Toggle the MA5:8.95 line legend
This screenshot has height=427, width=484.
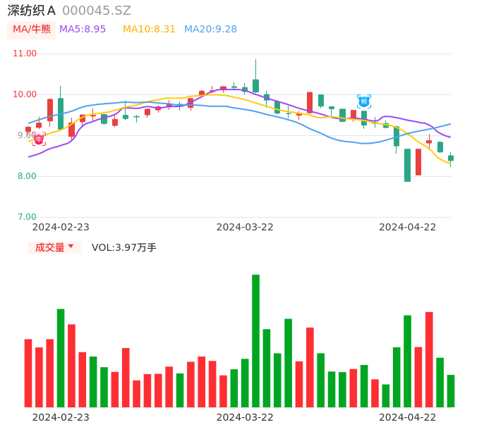83,30
